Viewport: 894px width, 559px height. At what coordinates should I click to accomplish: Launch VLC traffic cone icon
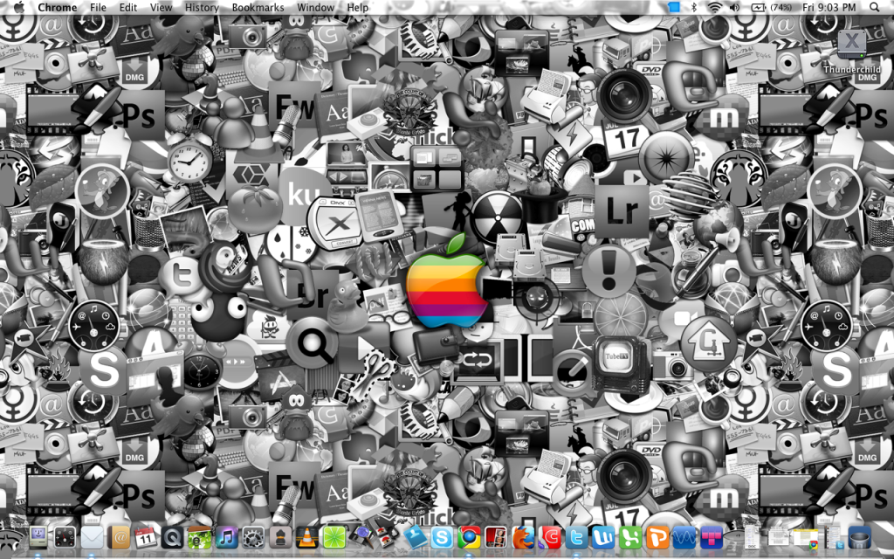click(x=307, y=538)
